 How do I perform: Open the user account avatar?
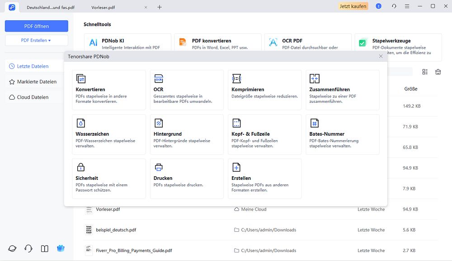click(378, 6)
